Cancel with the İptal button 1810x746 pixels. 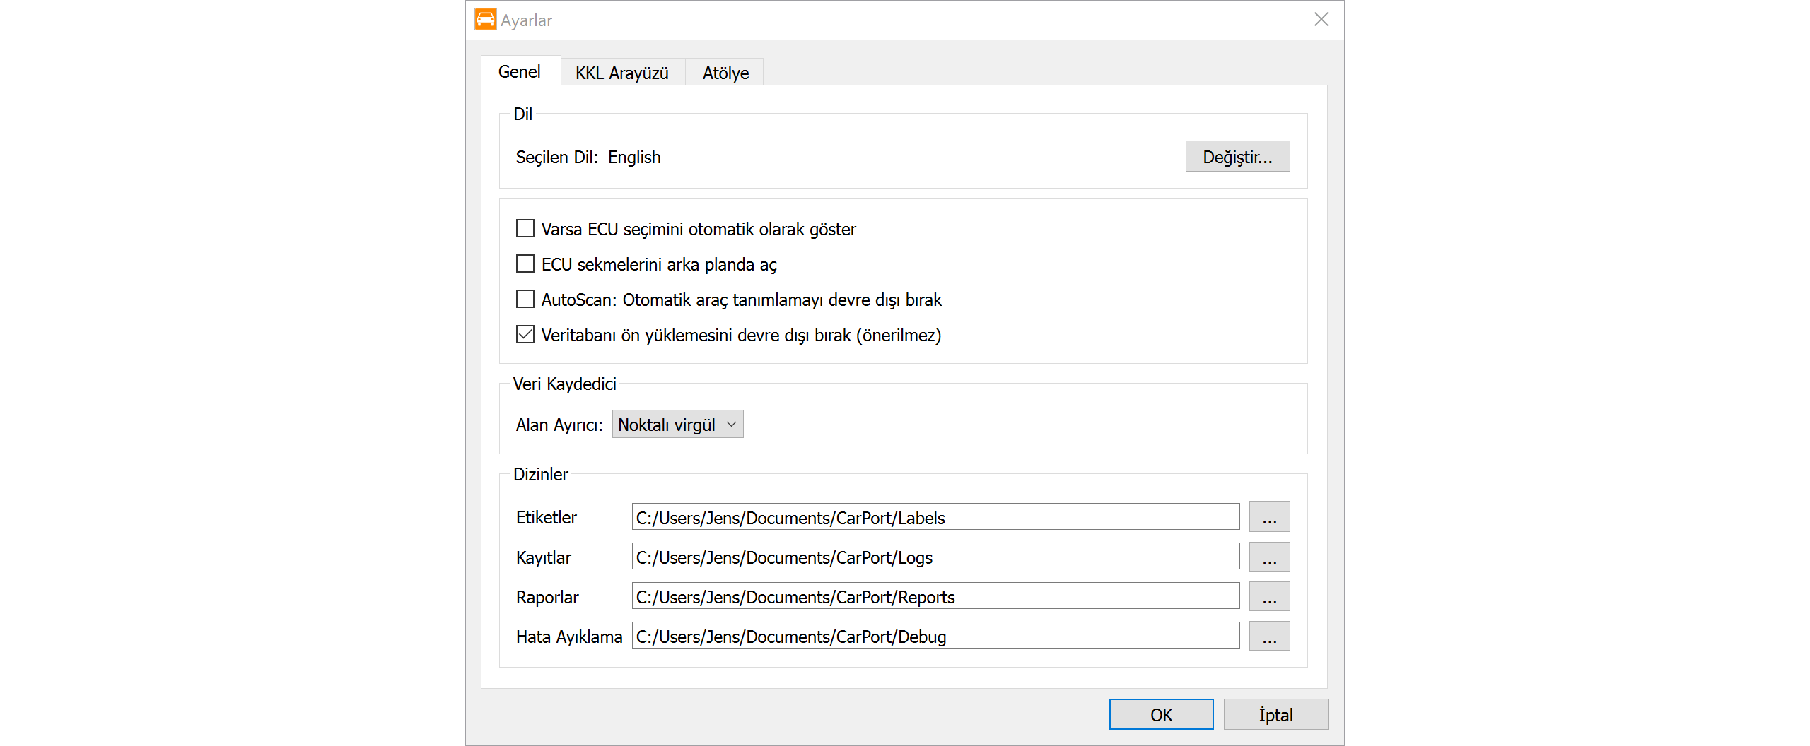click(1275, 714)
